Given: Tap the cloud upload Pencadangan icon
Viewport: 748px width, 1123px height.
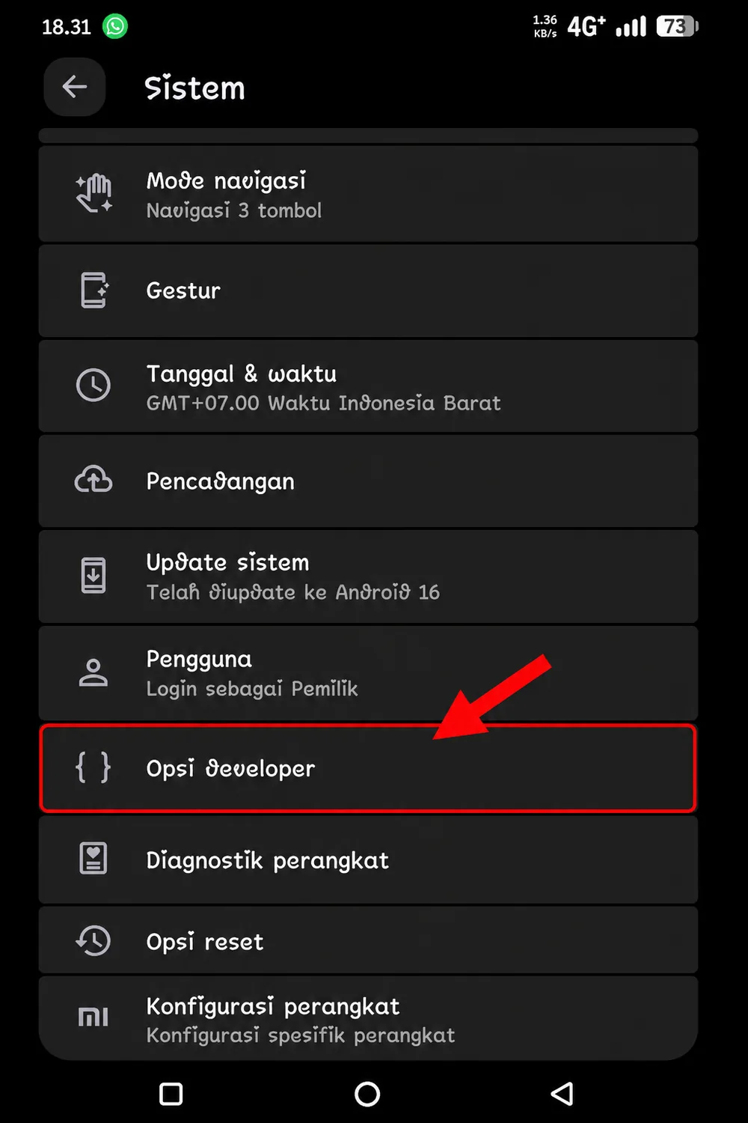Looking at the screenshot, I should (x=93, y=480).
